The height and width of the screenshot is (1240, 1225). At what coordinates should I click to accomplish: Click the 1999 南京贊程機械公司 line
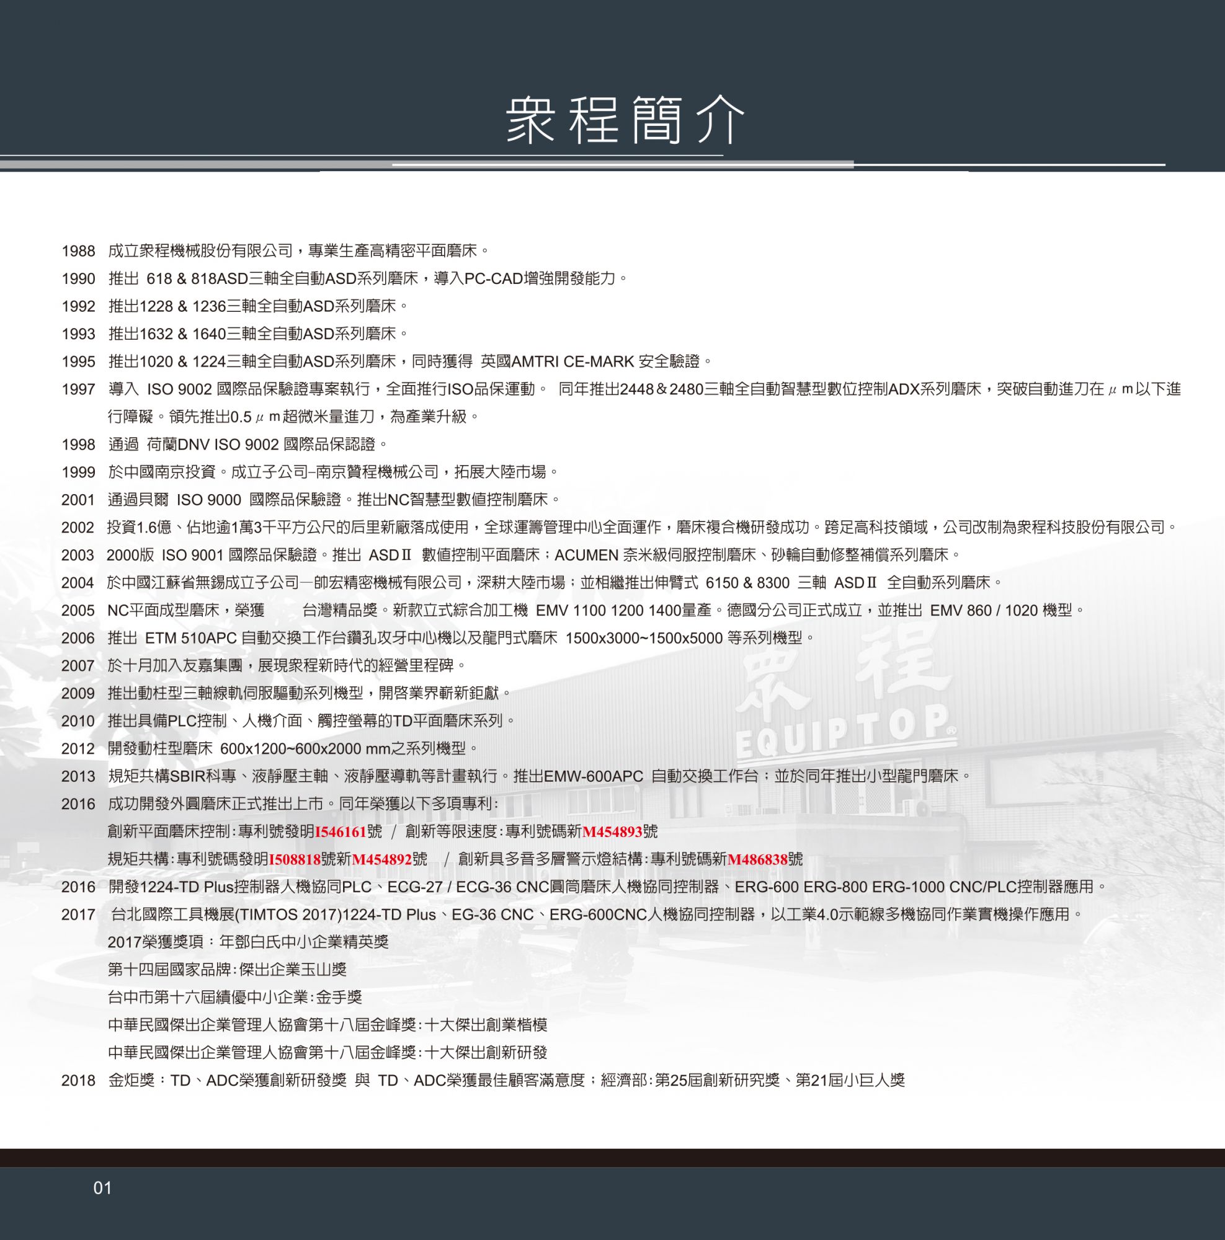310,472
